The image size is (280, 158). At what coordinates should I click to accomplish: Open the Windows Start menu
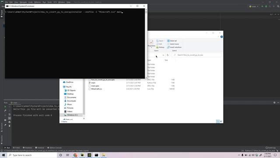(x=3, y=155)
